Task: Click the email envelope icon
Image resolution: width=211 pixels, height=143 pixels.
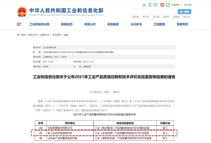Action: 155,5
